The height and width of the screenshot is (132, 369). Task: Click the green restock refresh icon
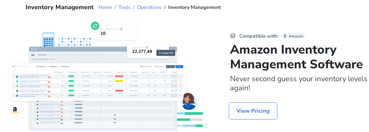[x=95, y=26]
